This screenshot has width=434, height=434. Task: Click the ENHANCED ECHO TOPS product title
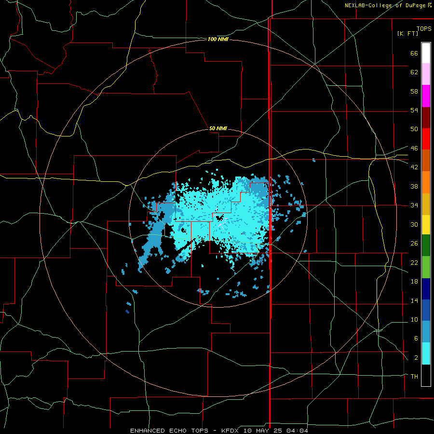point(169,431)
